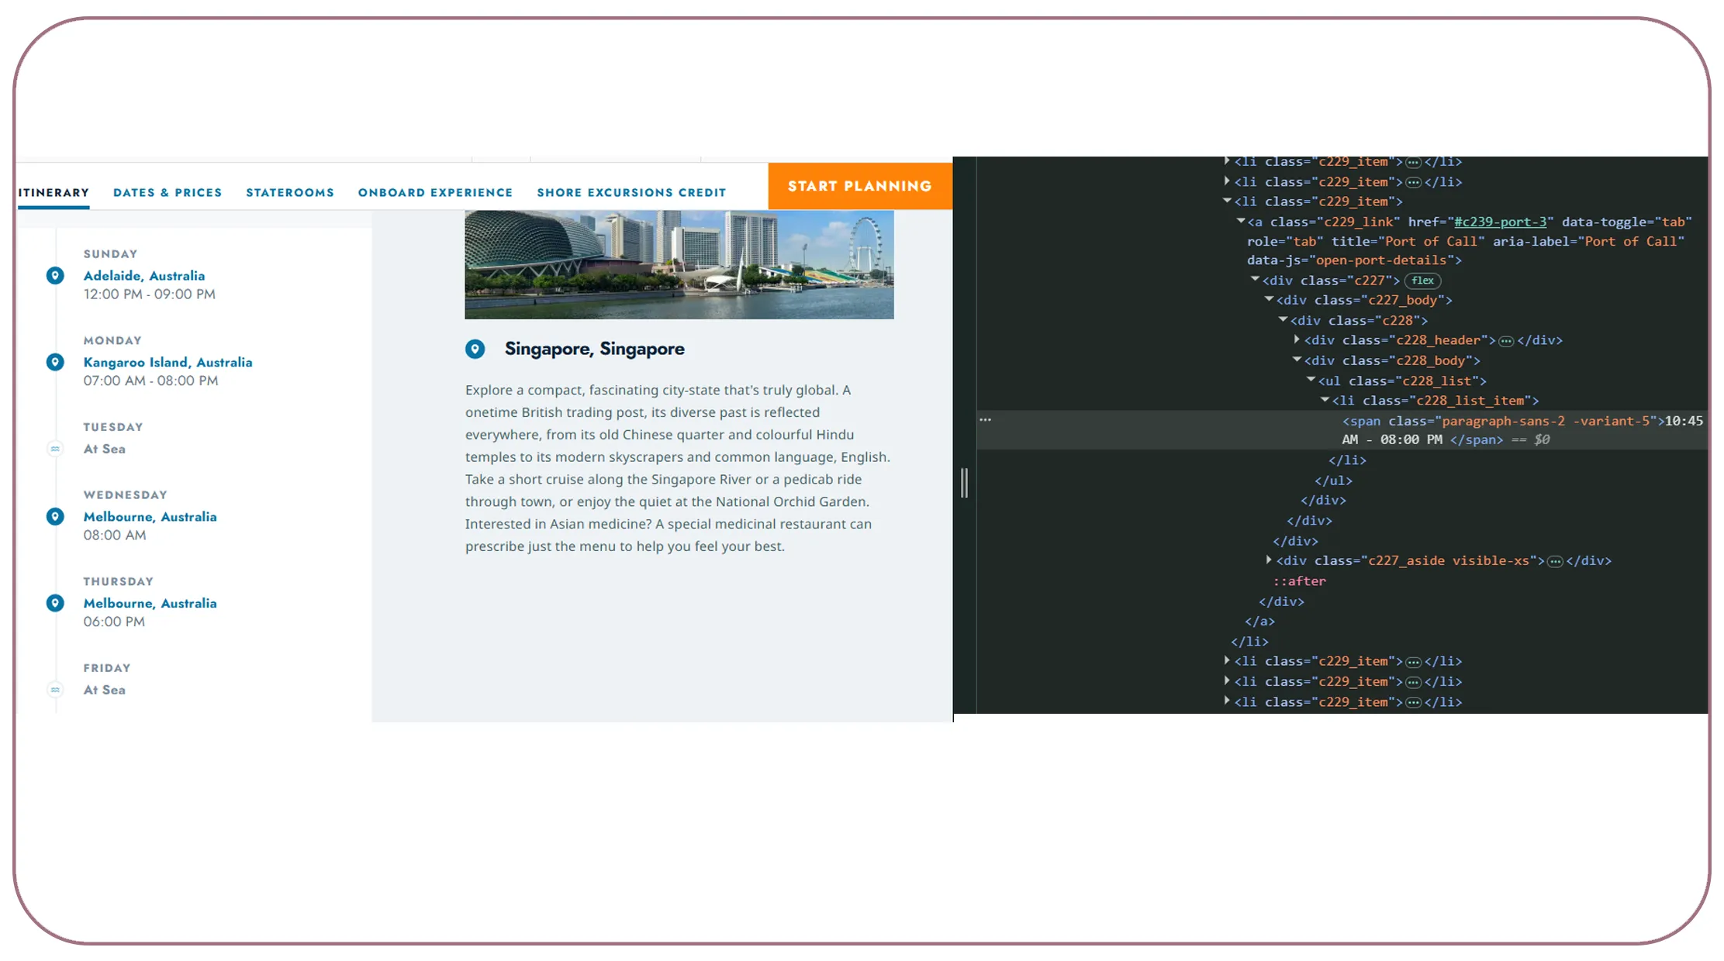Image resolution: width=1724 pixels, height=961 pixels.
Task: Click the 07:00 AM - 08:00 PM time
Action: [x=150, y=381]
